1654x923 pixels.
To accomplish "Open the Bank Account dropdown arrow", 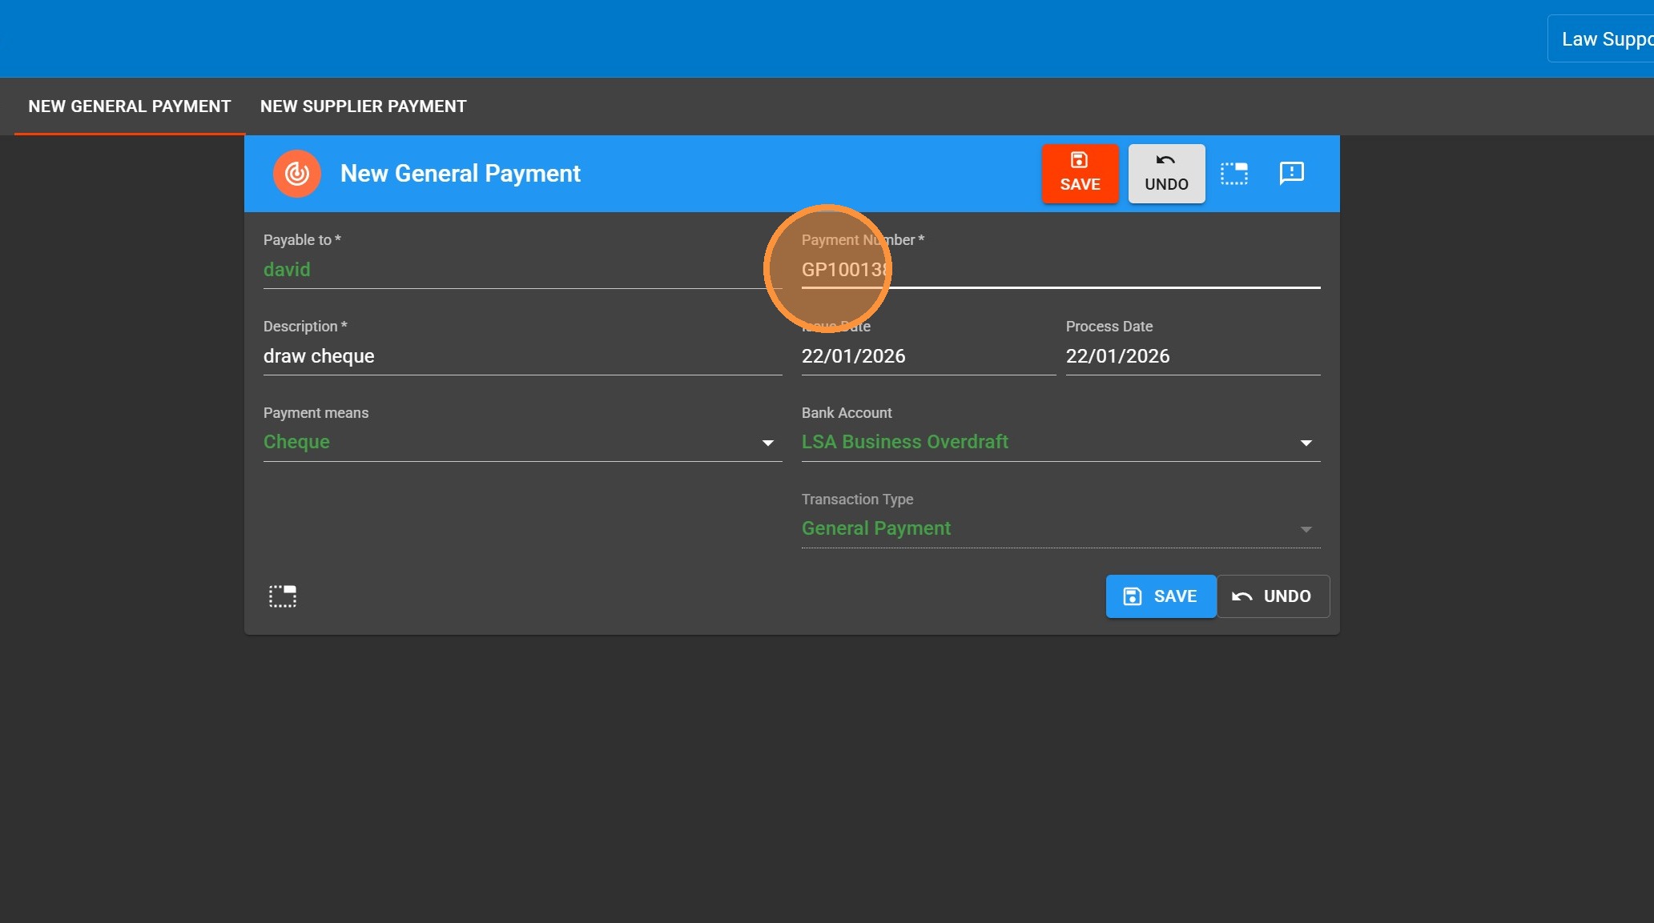I will [x=1306, y=443].
